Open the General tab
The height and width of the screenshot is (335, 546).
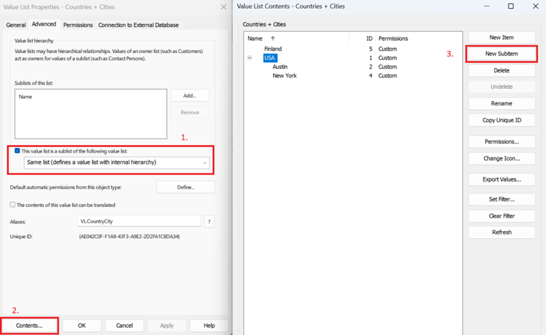click(15, 25)
